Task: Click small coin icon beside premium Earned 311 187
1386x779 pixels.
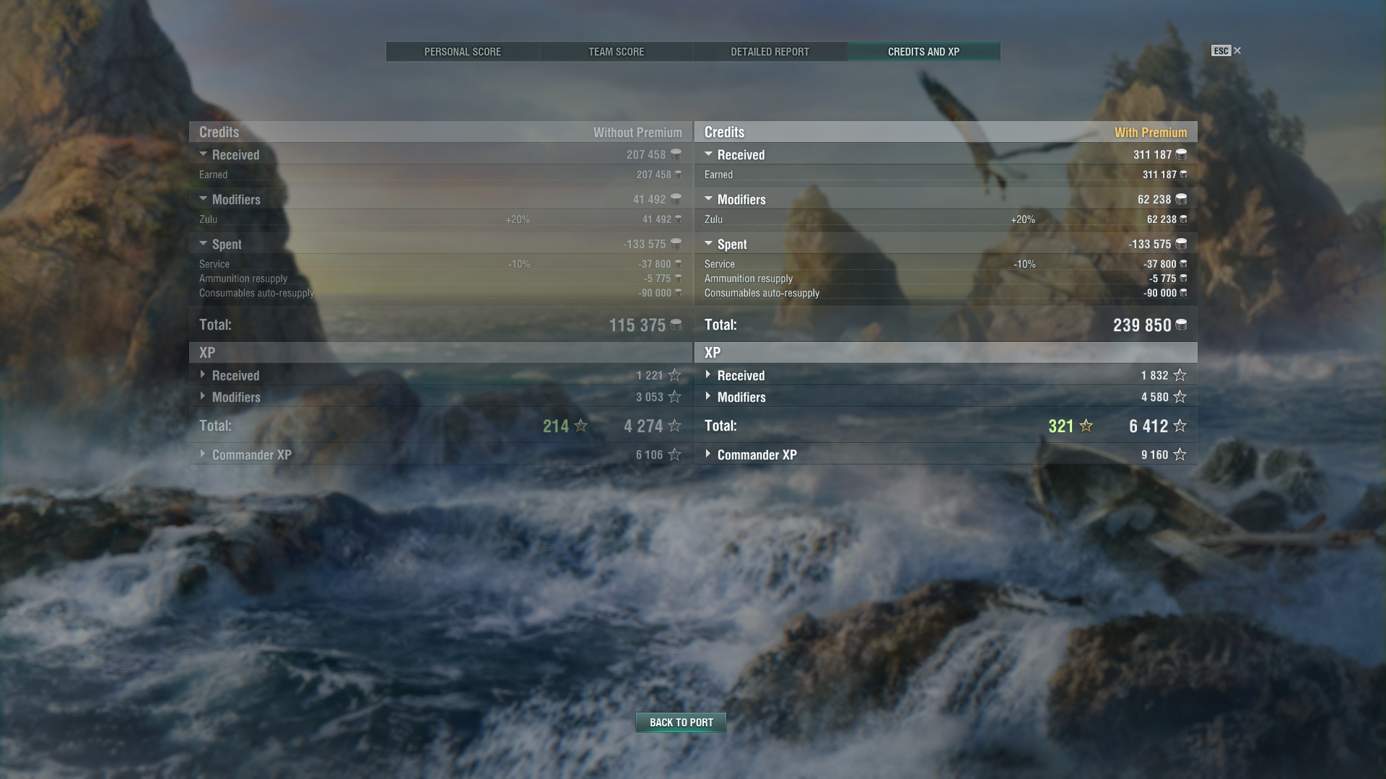Action: pos(1183,175)
